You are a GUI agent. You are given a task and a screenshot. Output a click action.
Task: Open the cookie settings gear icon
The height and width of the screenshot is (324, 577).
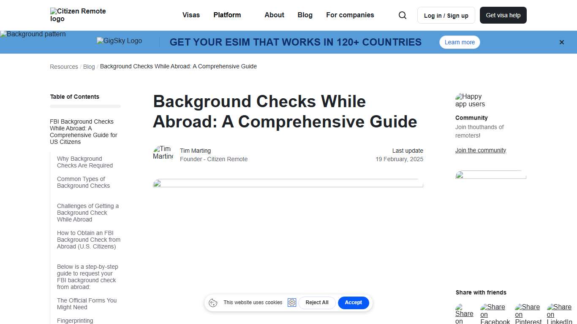(292, 302)
